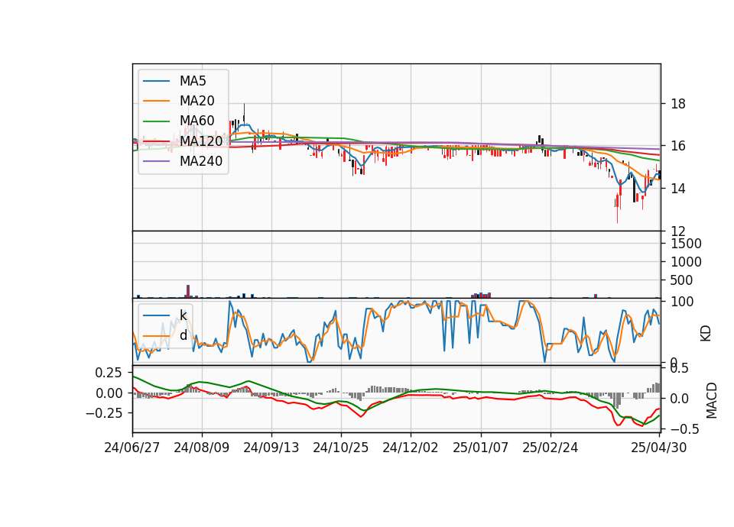Click the MACD left axis value 0.00

coord(109,393)
